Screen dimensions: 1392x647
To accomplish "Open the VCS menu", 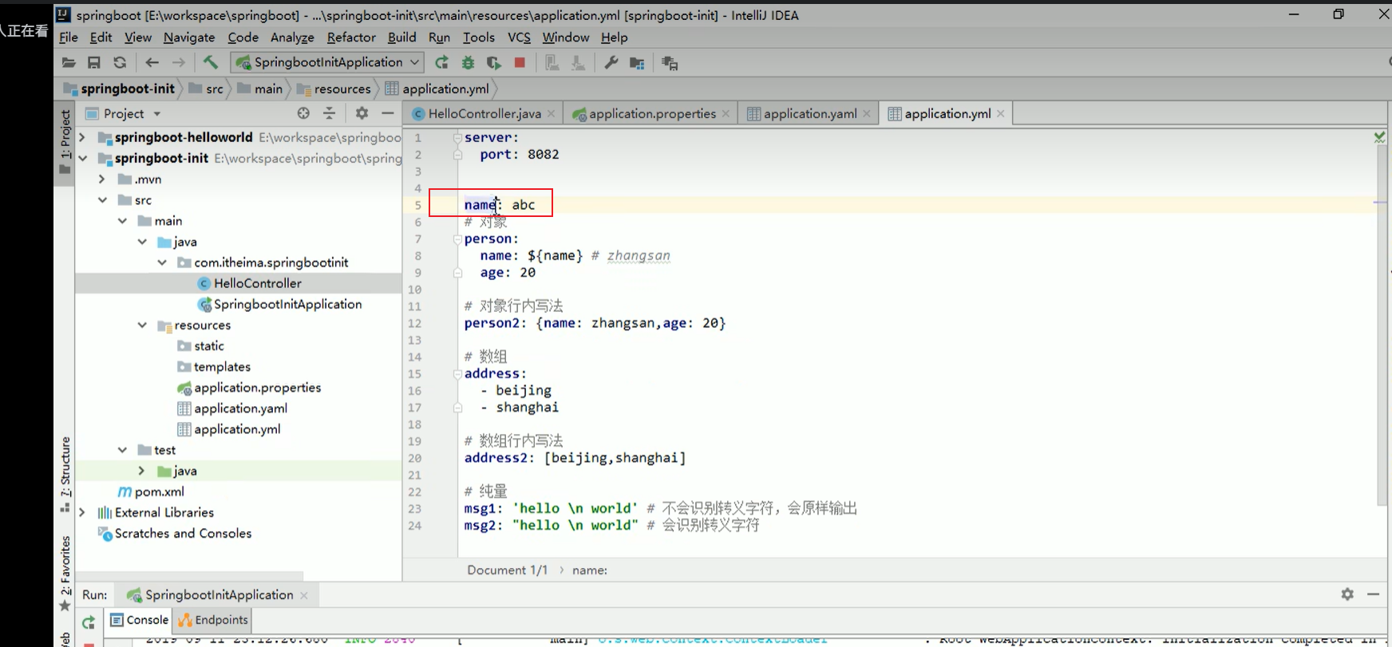I will click(519, 37).
